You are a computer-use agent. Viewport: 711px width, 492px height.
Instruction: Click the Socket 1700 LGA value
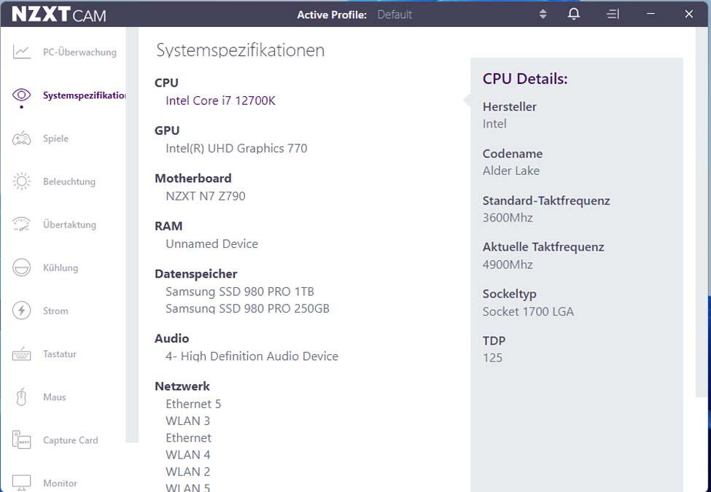click(x=528, y=312)
